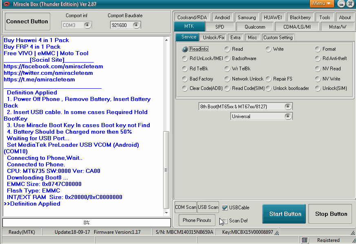This screenshot has width=356, height=244.
Task: Click the Stop Button
Action: [x=331, y=214]
